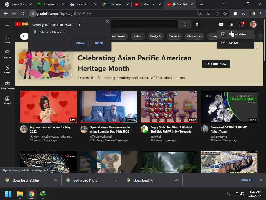This screenshot has height=200, width=266.
Task: Click the EXPLORE NOW banner button
Action: [x=216, y=64]
